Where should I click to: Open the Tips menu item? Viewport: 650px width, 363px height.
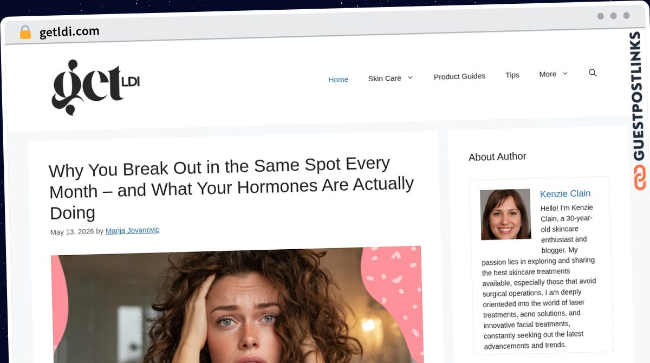coord(512,75)
